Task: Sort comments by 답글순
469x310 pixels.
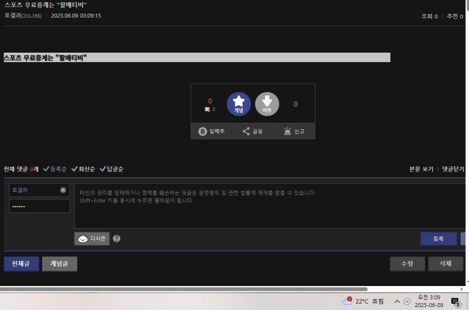Action: point(111,169)
